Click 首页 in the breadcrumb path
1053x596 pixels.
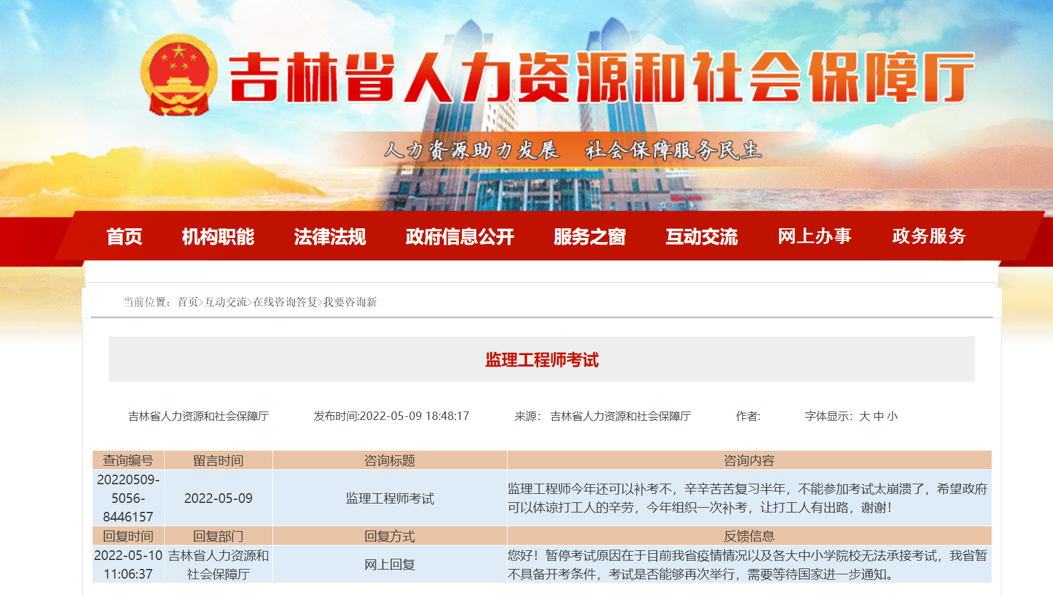[x=188, y=302]
